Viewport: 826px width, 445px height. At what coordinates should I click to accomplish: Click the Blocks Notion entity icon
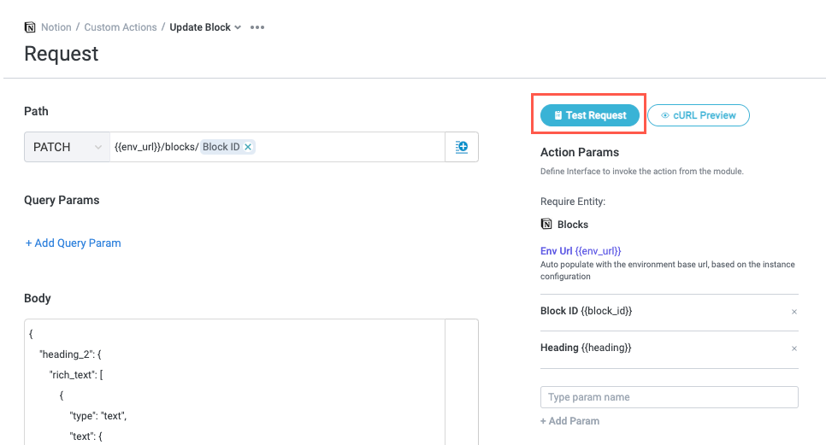coord(546,224)
